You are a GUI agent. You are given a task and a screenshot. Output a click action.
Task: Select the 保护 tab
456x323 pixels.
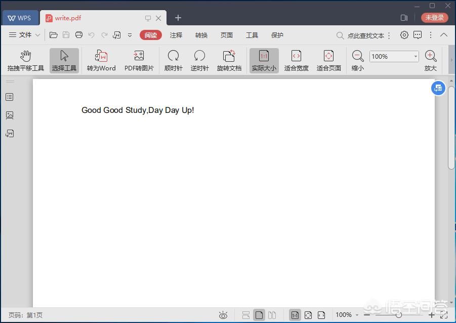(x=277, y=35)
